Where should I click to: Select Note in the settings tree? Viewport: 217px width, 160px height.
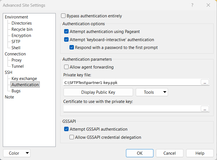[x=10, y=97]
